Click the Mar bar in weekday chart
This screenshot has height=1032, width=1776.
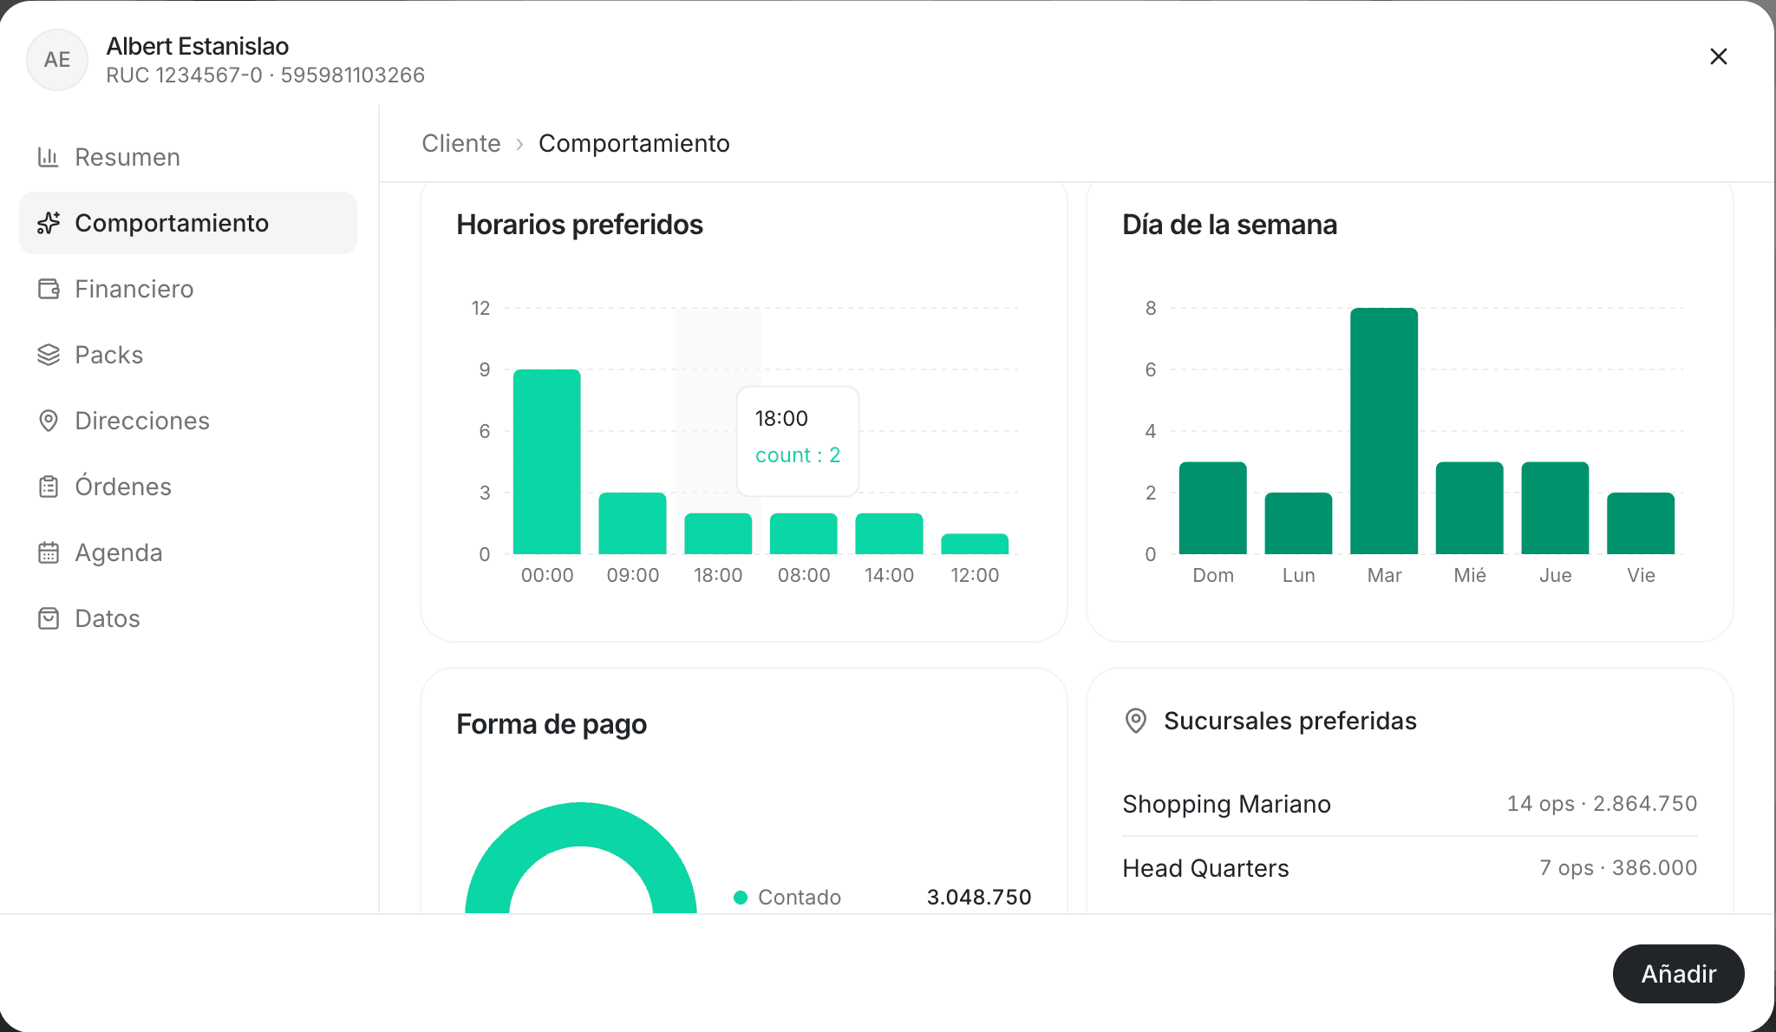[x=1384, y=431]
